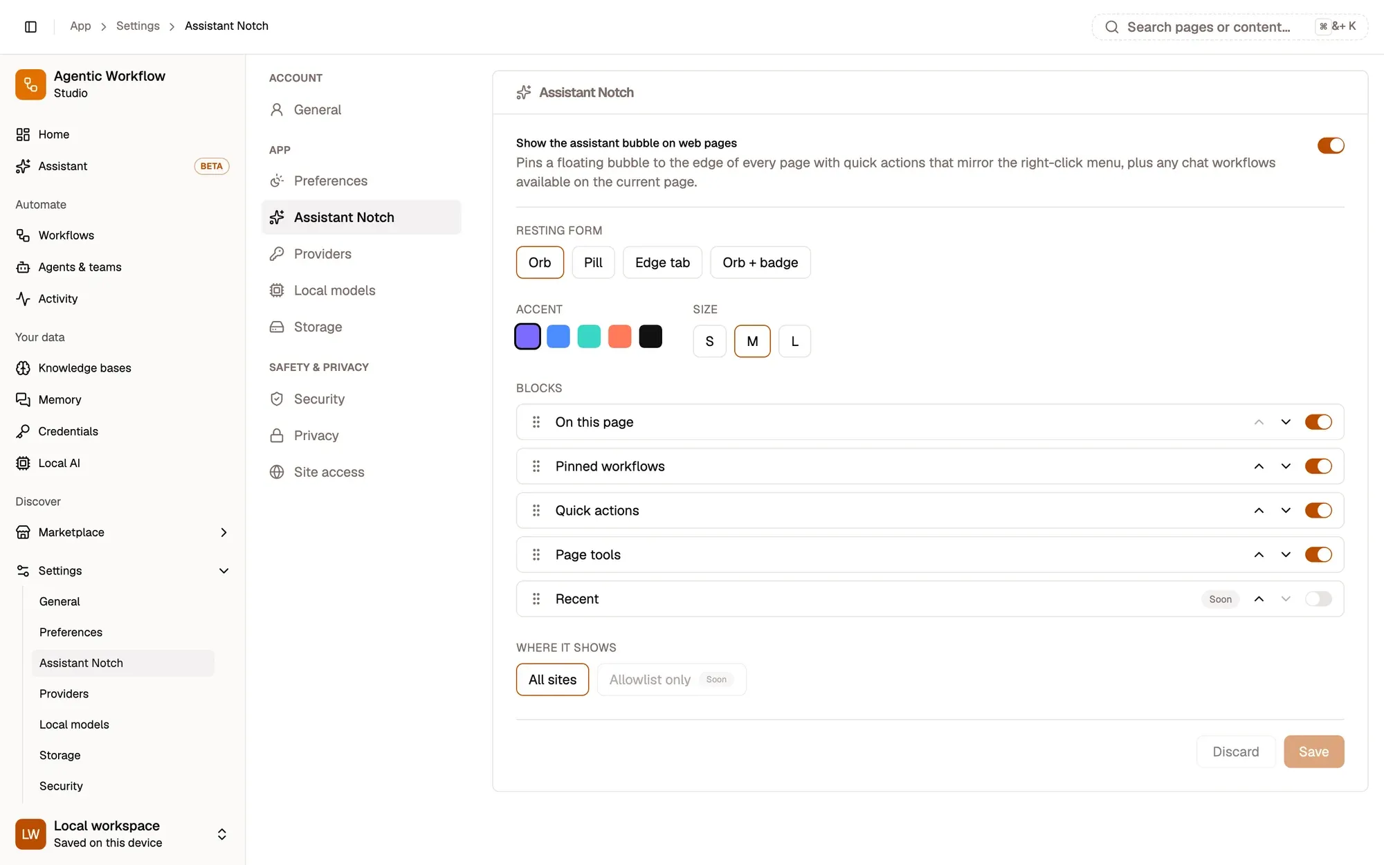The height and width of the screenshot is (865, 1384).
Task: Open Preferences in the settings menu
Action: [361, 181]
